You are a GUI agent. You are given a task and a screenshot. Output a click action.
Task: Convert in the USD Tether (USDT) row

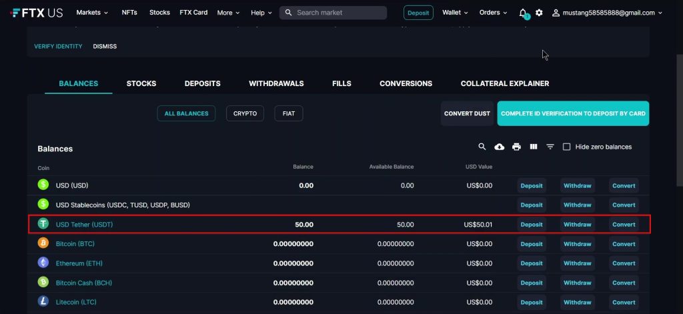624,224
